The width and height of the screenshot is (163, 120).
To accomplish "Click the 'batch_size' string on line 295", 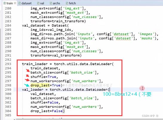I will (82, 72).
